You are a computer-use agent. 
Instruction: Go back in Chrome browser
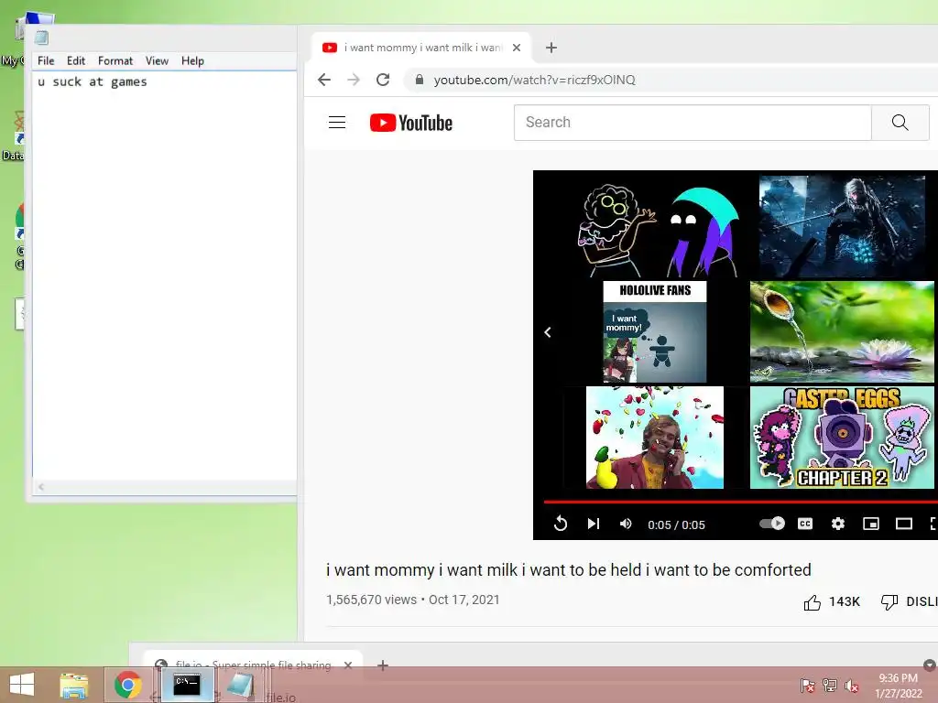pos(324,80)
